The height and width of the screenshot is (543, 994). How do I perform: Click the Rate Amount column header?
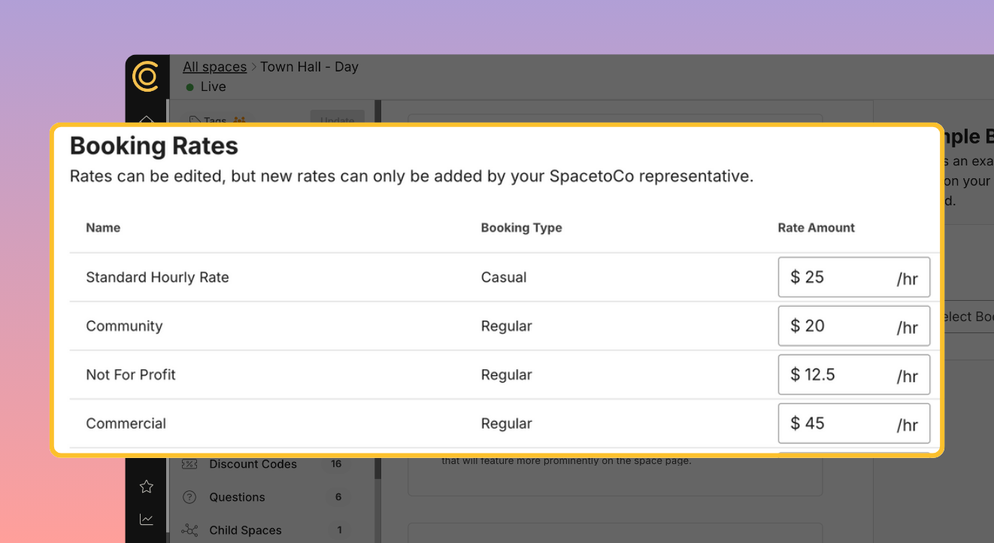(817, 228)
